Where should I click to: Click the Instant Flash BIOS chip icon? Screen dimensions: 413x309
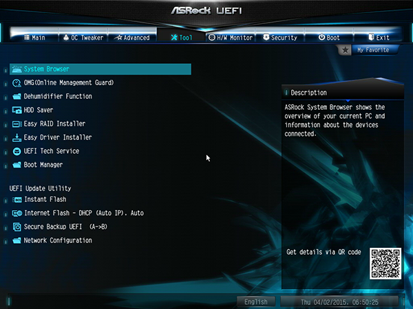coord(17,200)
